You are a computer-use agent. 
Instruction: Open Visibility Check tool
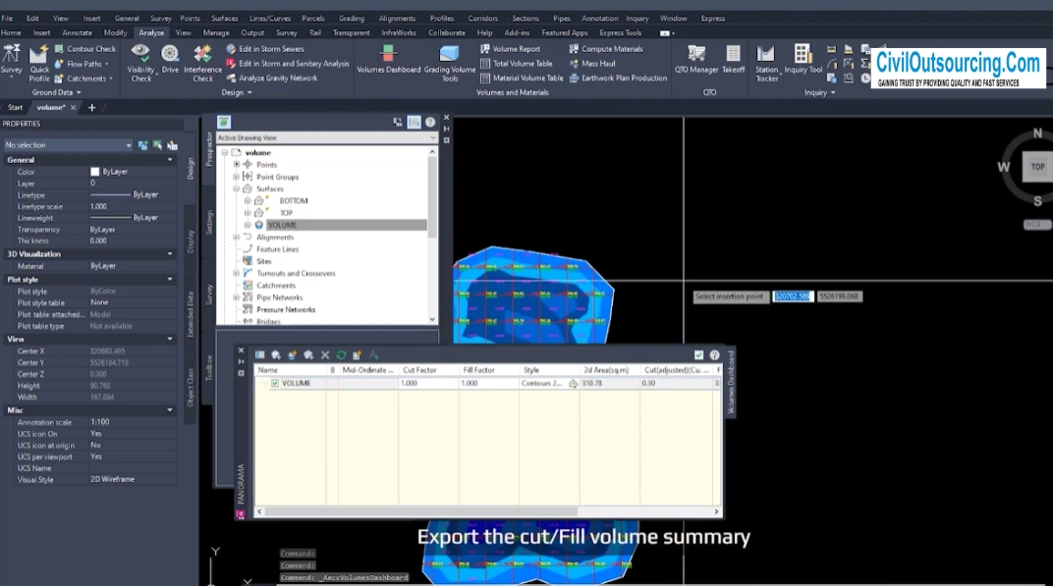(141, 63)
